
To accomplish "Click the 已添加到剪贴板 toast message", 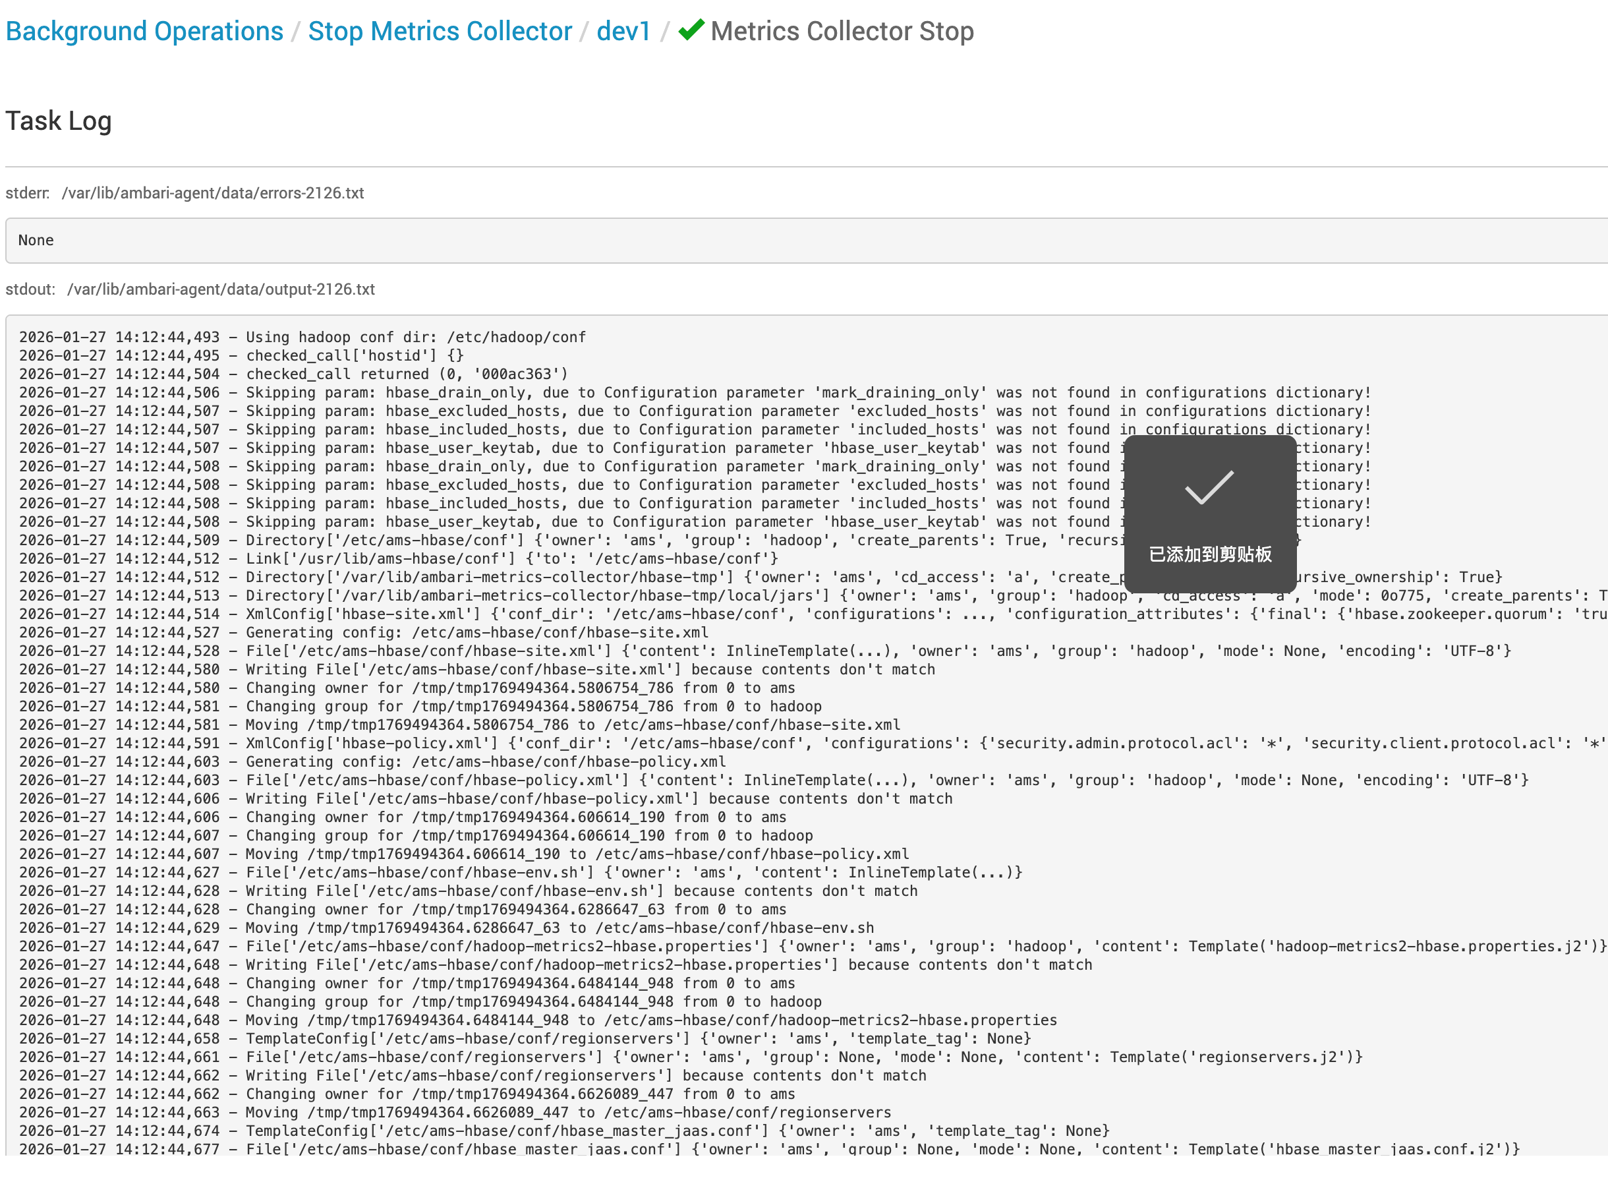I will [1210, 554].
